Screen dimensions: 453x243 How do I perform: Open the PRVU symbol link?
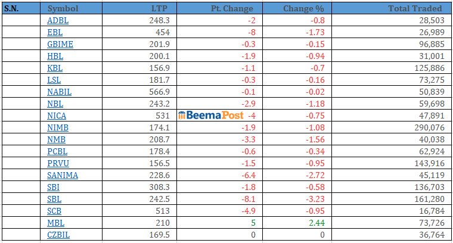[x=58, y=163]
